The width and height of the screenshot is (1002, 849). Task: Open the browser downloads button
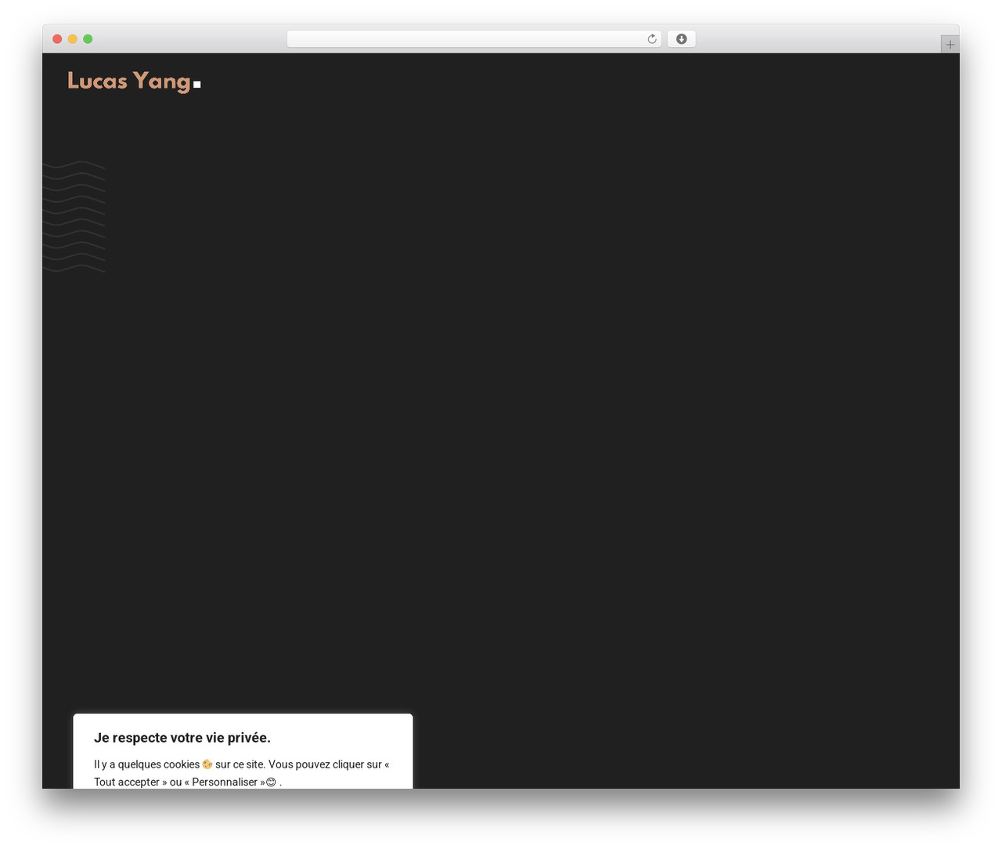click(x=681, y=39)
